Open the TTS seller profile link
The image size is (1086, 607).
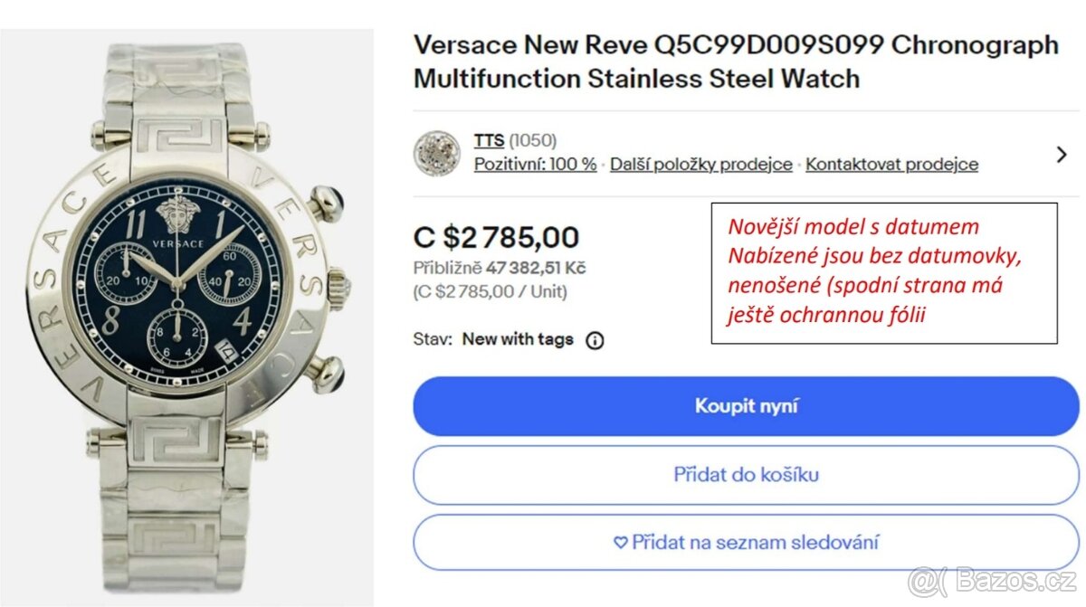pos(489,140)
